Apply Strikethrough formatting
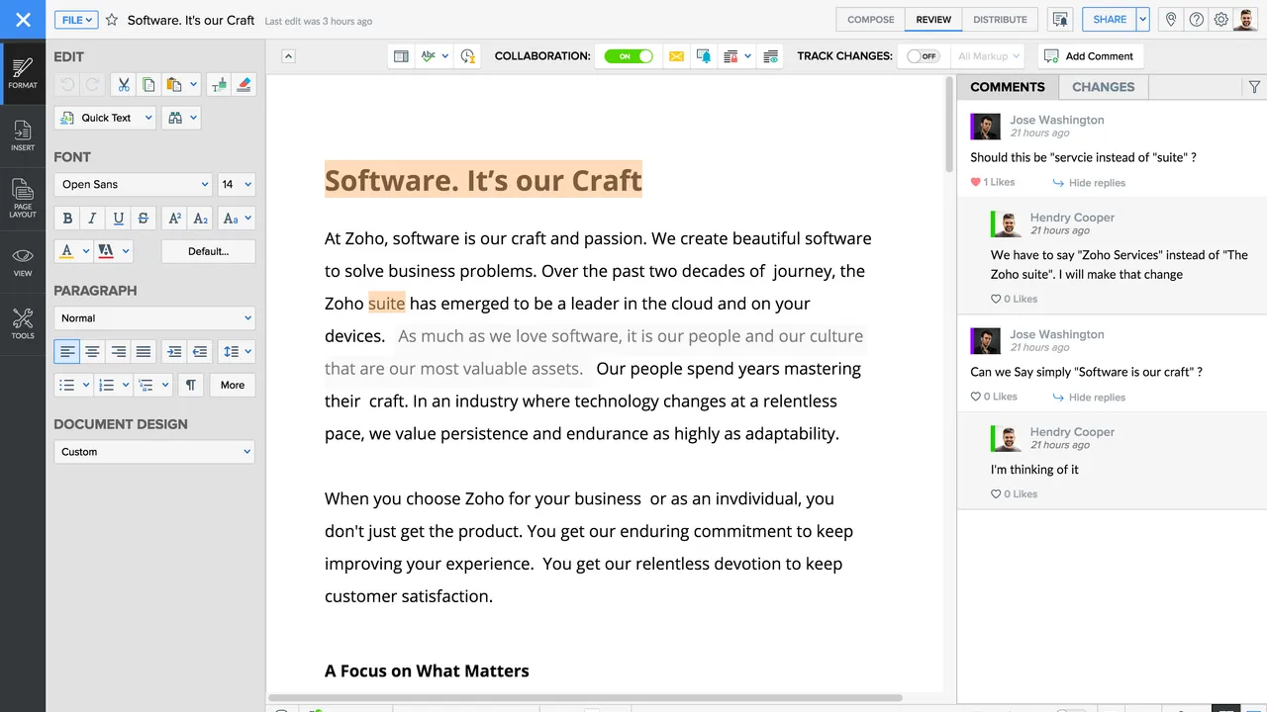 pyautogui.click(x=144, y=219)
